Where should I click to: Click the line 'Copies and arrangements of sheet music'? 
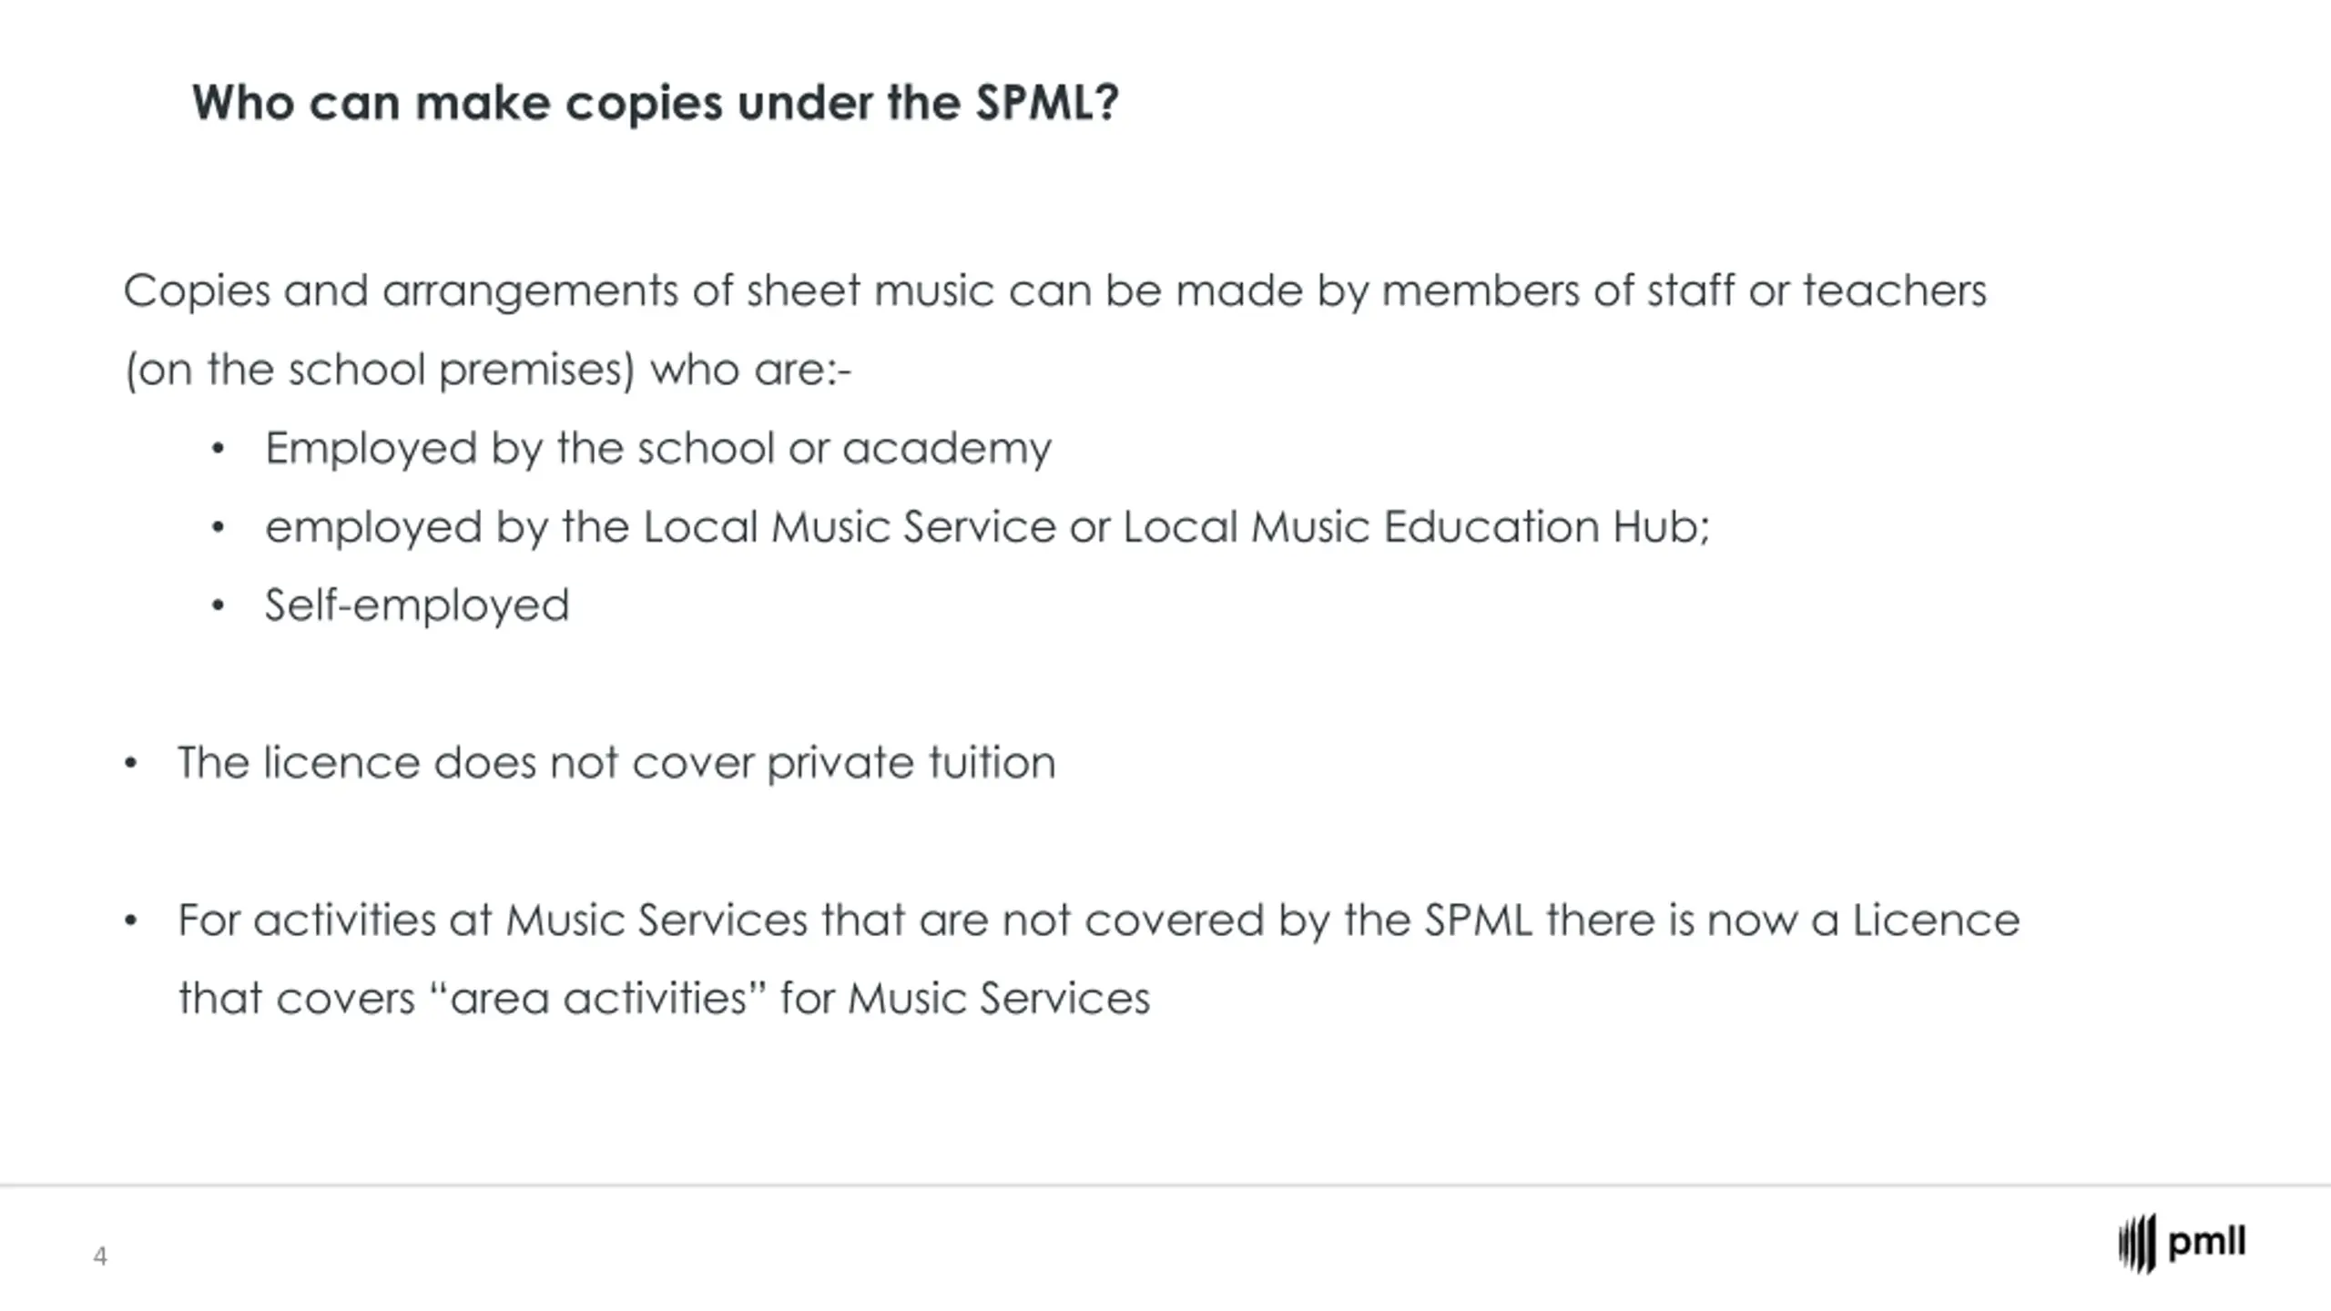point(1054,292)
